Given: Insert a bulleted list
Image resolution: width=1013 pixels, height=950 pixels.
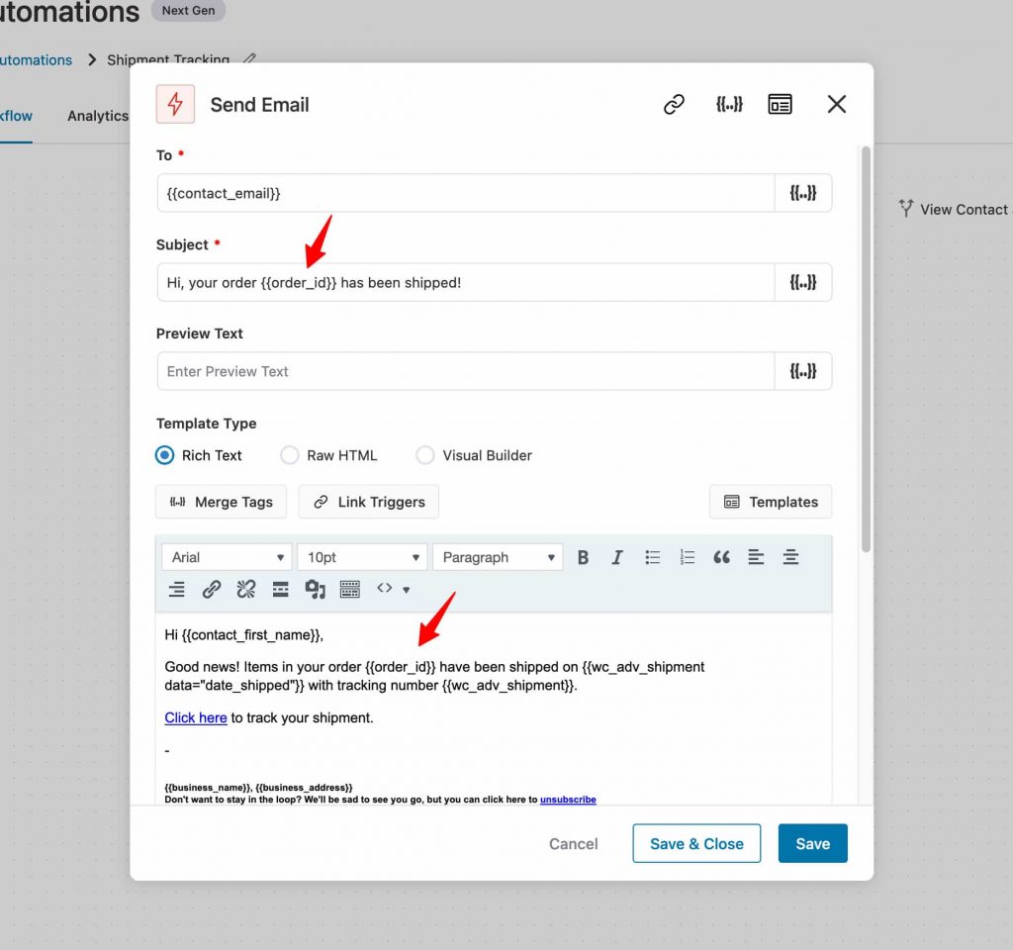Looking at the screenshot, I should pos(653,557).
